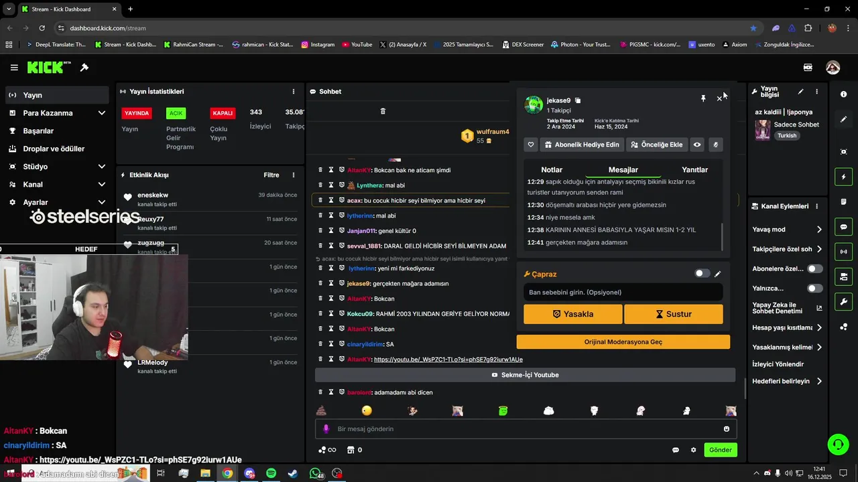
Task: Open Spotify from the taskbar
Action: tap(271, 473)
